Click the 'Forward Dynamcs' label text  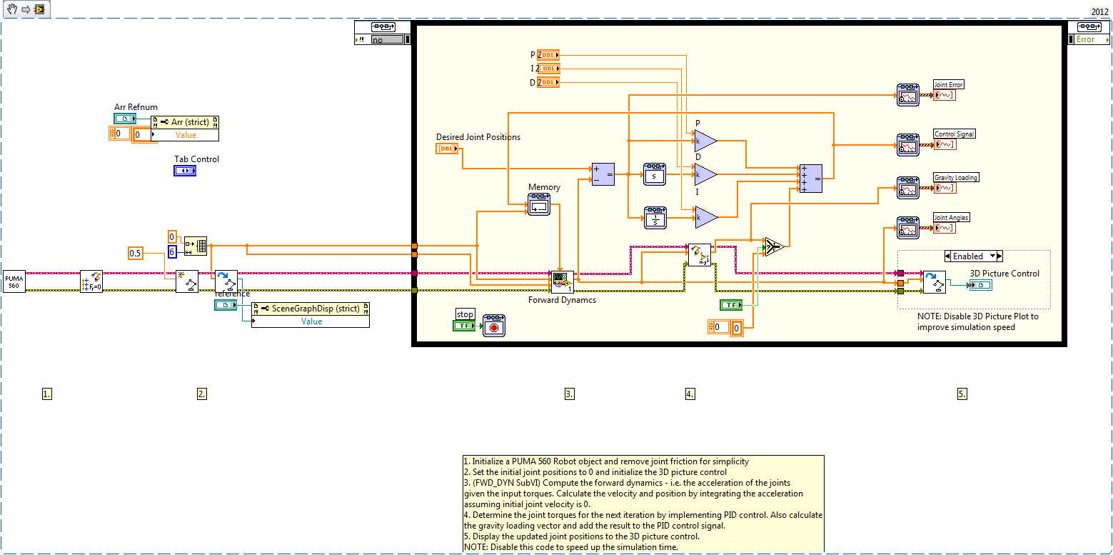click(x=562, y=300)
